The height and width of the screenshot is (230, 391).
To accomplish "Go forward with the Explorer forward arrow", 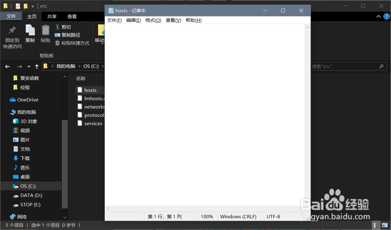I will click(x=20, y=66).
